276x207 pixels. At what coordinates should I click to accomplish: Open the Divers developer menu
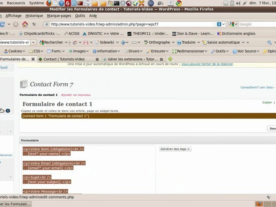(133, 51)
